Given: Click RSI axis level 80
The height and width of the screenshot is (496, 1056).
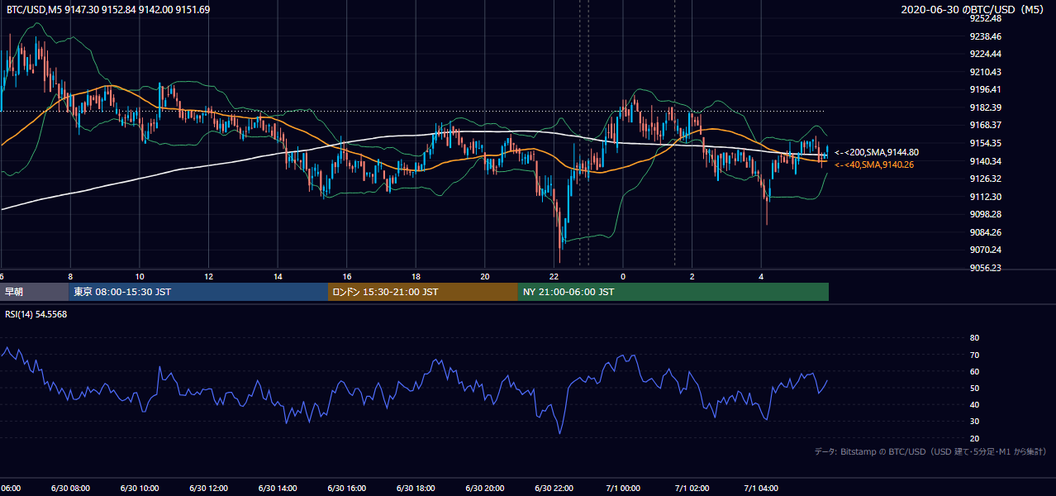Looking at the screenshot, I should pos(975,338).
